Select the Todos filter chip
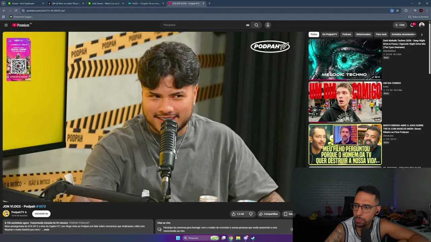431x242 pixels. click(x=314, y=34)
